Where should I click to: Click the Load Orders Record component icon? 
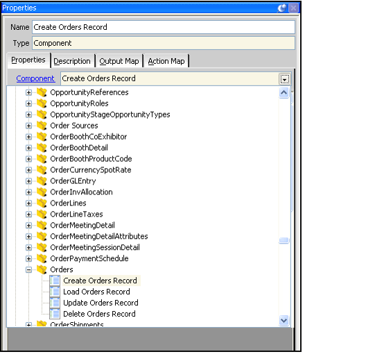coord(55,292)
